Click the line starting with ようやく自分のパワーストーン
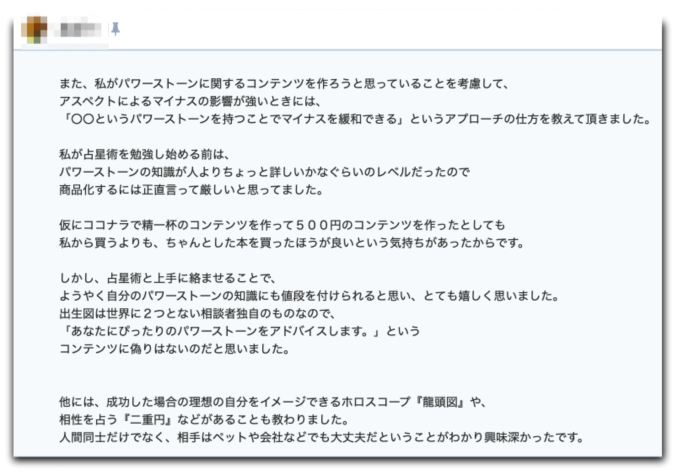Image resolution: width=678 pixels, height=475 pixels. click(309, 296)
